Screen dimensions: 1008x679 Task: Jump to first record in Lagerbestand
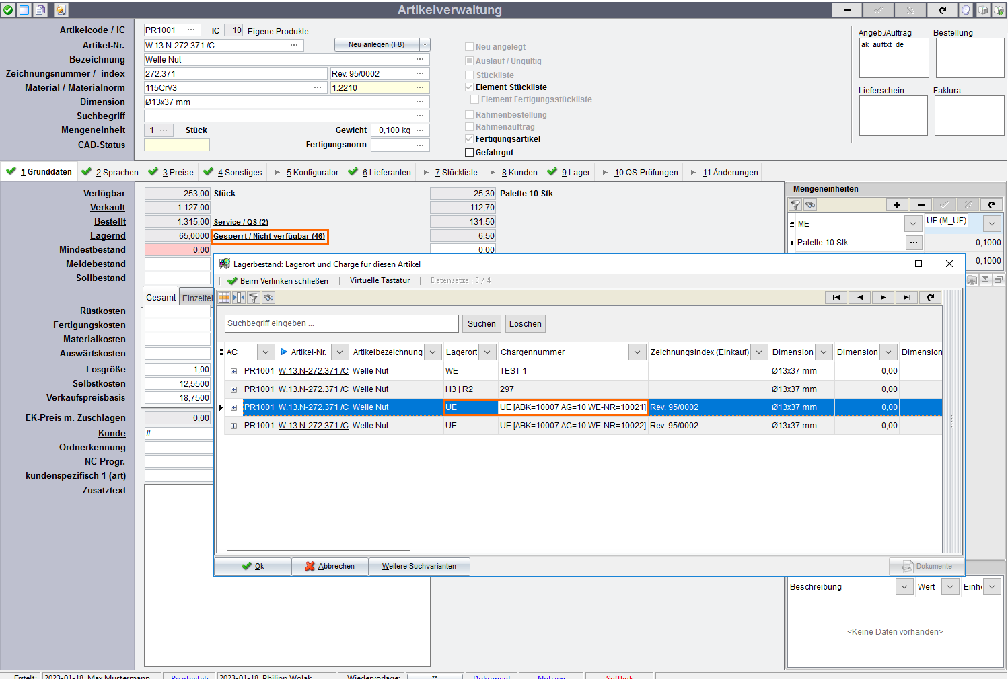click(x=836, y=297)
